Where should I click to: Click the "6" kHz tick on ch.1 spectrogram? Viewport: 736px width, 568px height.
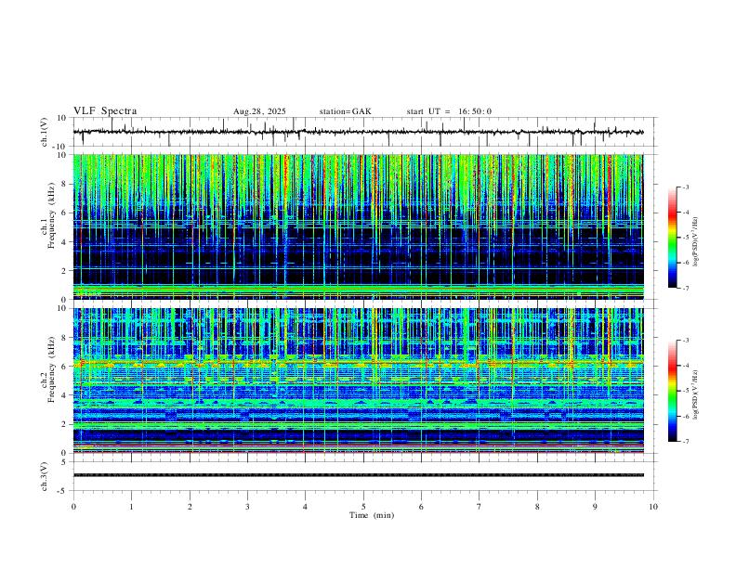64,213
